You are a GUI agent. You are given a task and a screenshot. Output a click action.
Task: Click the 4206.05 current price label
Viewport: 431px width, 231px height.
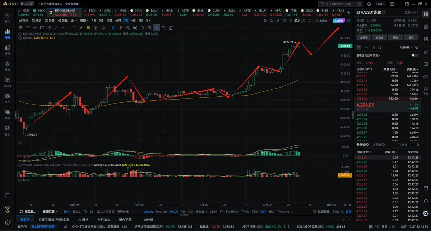[x=346, y=46]
